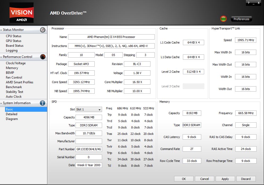The width and height of the screenshot is (264, 185).
Task: Click the Row Cycle Time 33 clock field
Action: click(x=192, y=161)
